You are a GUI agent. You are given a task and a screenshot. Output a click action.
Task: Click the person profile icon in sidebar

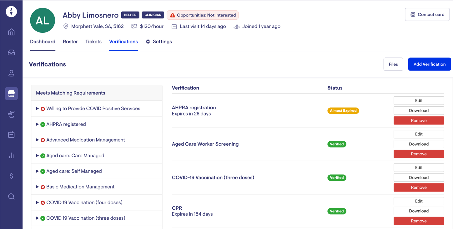(11, 73)
